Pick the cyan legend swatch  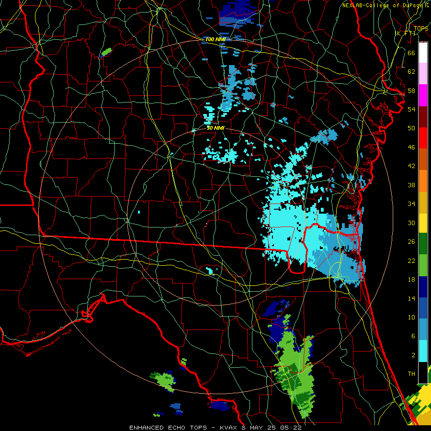(x=423, y=351)
